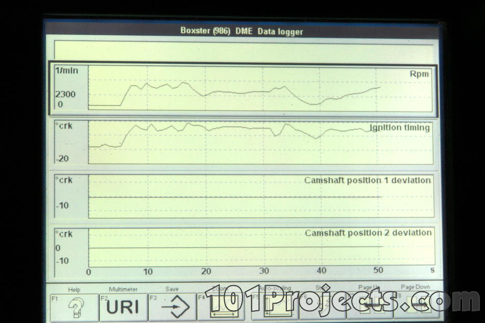Click the '-10' value on camshaft 1 axis
This screenshot has height=323, width=485.
point(62,205)
